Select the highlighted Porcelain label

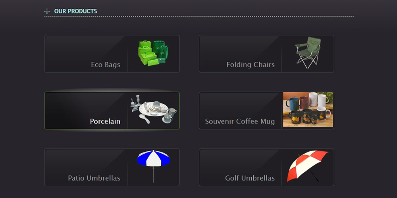point(105,122)
